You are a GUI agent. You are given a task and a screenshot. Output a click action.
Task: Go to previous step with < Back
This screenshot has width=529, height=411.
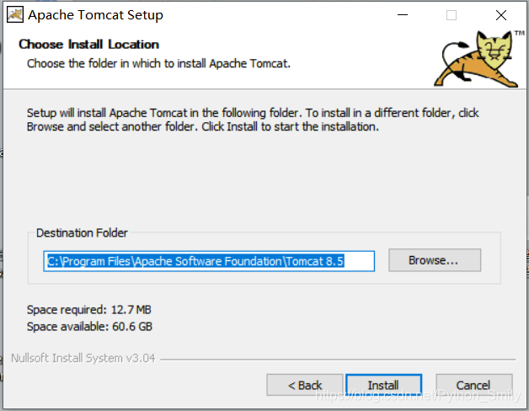tap(305, 385)
